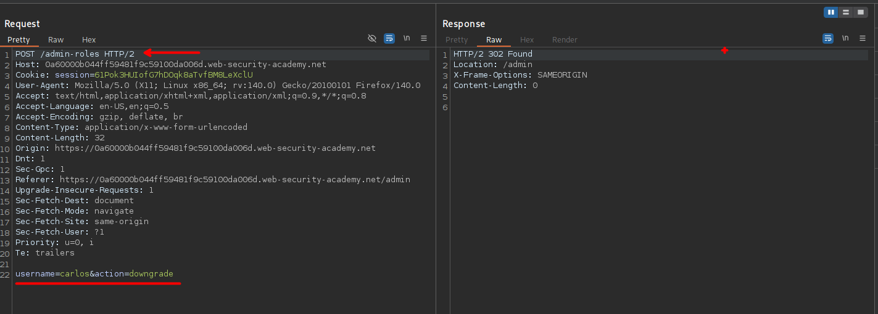Toggle word wrap icon in Request panel

pos(389,38)
